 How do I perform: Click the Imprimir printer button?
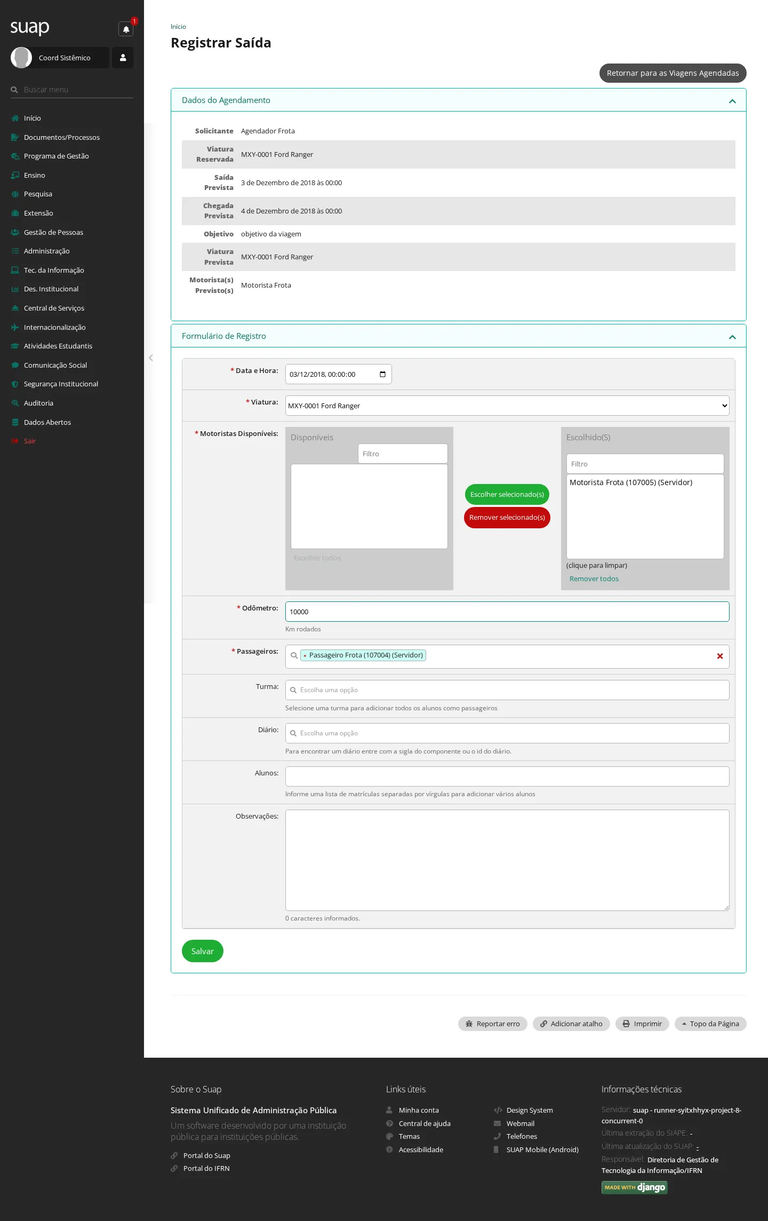[642, 1024]
